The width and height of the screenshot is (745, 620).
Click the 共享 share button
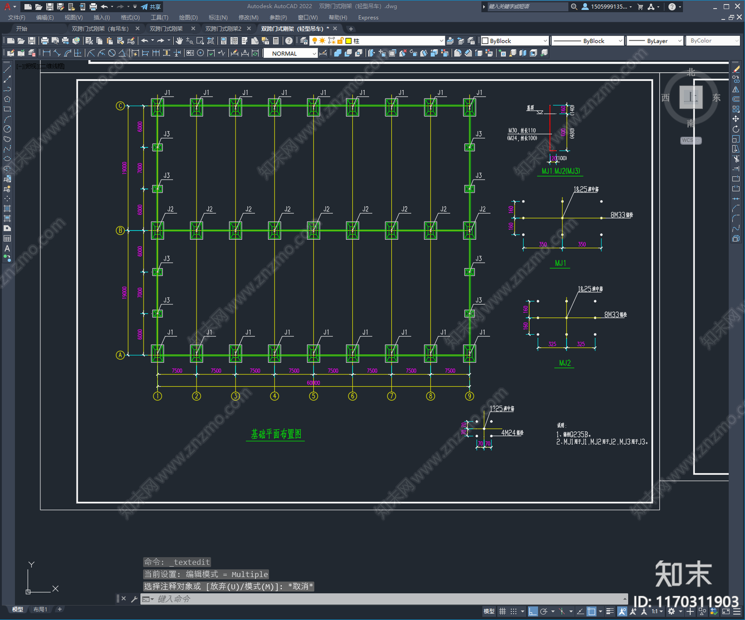[151, 7]
